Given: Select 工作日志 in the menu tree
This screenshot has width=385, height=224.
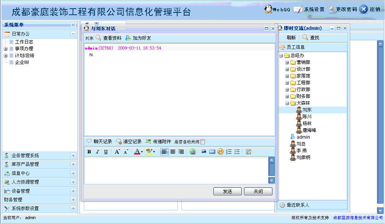Looking at the screenshot, I should tap(24, 42).
